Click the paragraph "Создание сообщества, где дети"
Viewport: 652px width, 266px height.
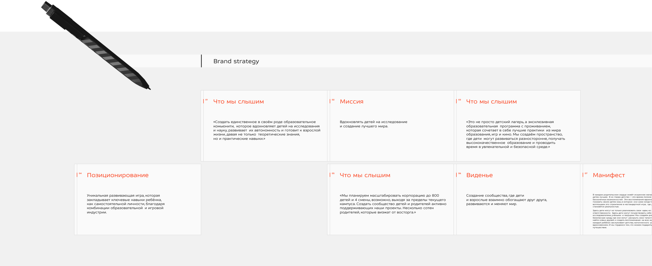(506, 200)
